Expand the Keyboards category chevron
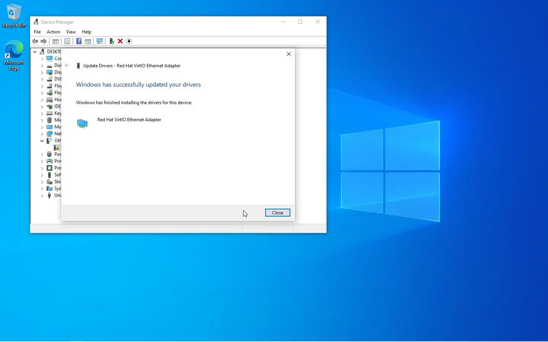Image resolution: width=548 pixels, height=342 pixels. click(x=42, y=114)
